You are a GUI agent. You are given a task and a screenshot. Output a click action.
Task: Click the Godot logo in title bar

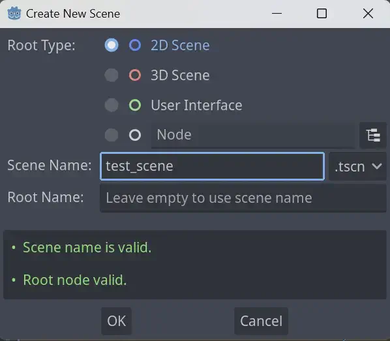[x=14, y=14]
